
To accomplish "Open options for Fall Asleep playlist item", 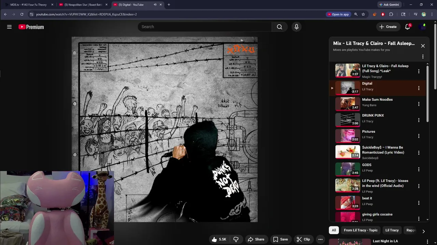I will (x=419, y=71).
